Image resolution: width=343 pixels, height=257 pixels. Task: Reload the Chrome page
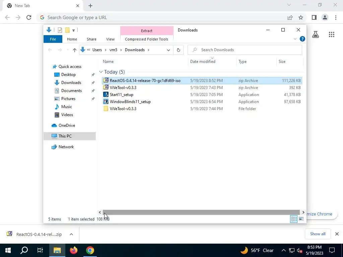pyautogui.click(x=29, y=17)
